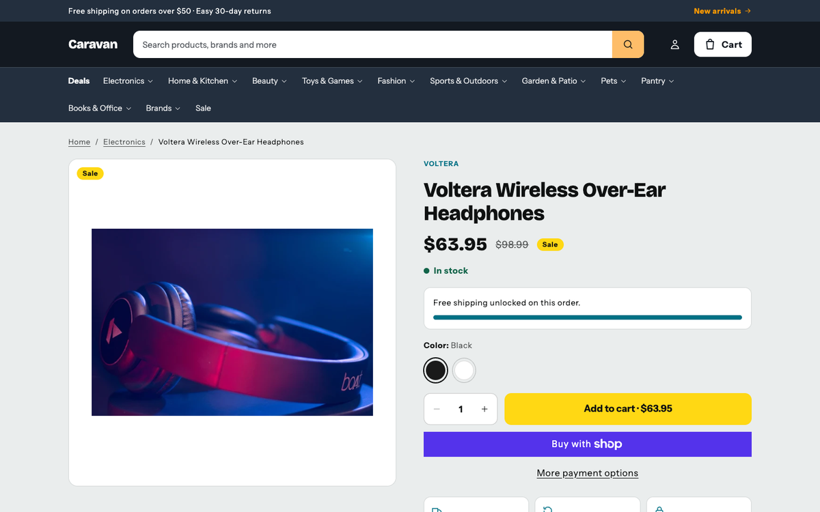Select the Black color swatch
820x512 pixels.
click(x=435, y=371)
